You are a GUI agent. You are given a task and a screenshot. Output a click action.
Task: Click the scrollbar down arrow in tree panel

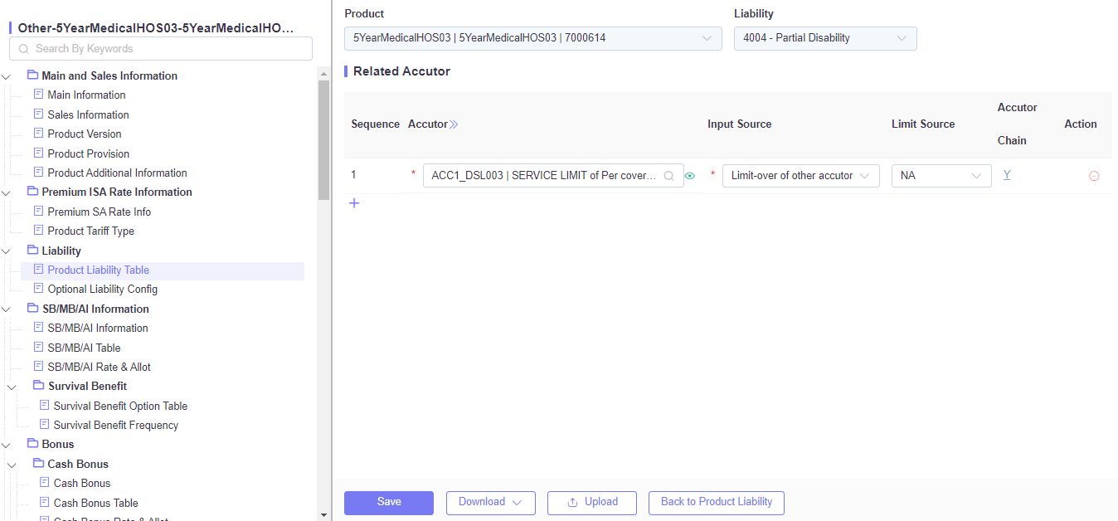tap(323, 514)
